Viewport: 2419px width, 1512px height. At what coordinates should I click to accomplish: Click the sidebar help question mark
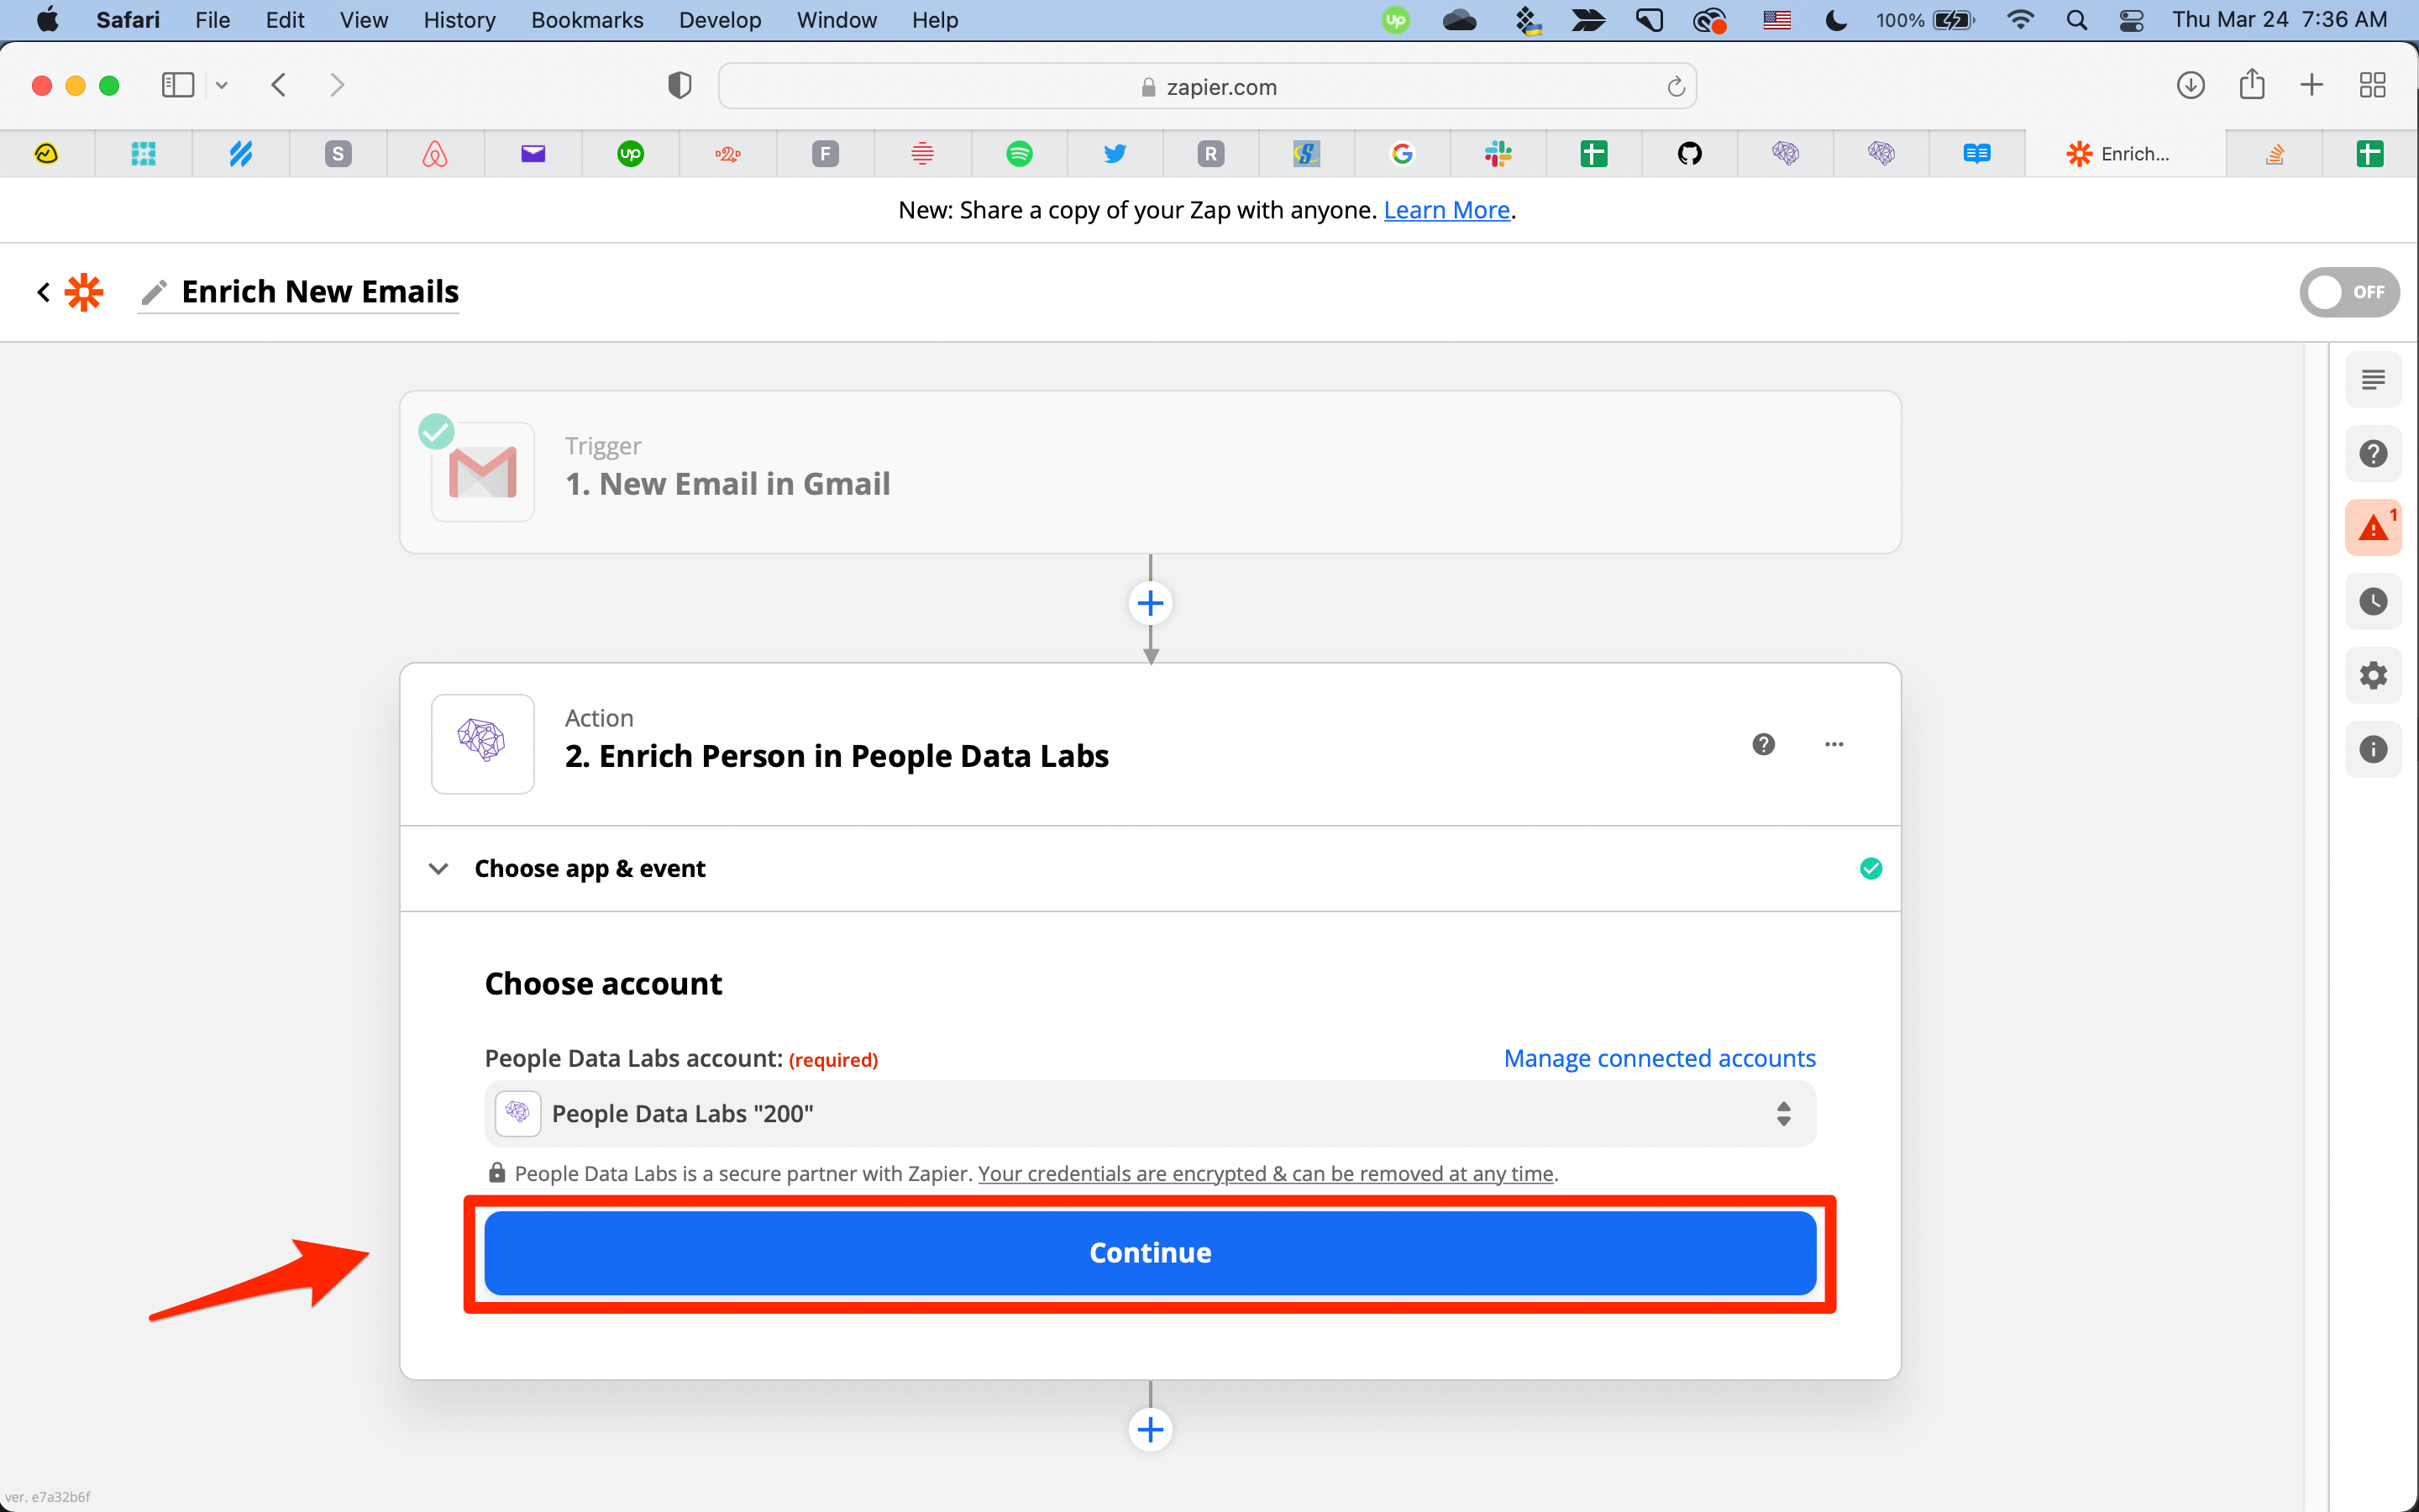2372,453
